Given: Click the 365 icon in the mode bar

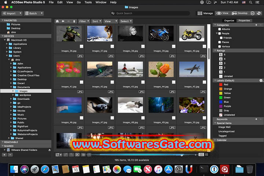Looking at the screenshot, I should coord(252,13).
